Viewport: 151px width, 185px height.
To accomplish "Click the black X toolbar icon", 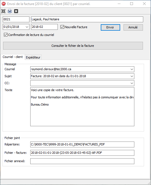I will (16, 11).
